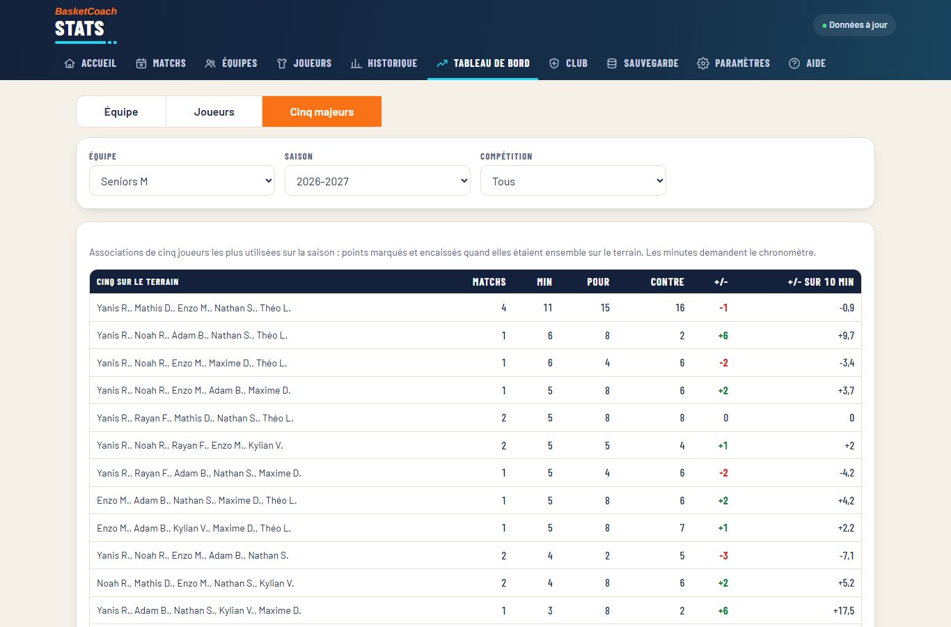The height and width of the screenshot is (627, 951).
Task: Click the bar chart icon beside Historique
Action: point(356,63)
